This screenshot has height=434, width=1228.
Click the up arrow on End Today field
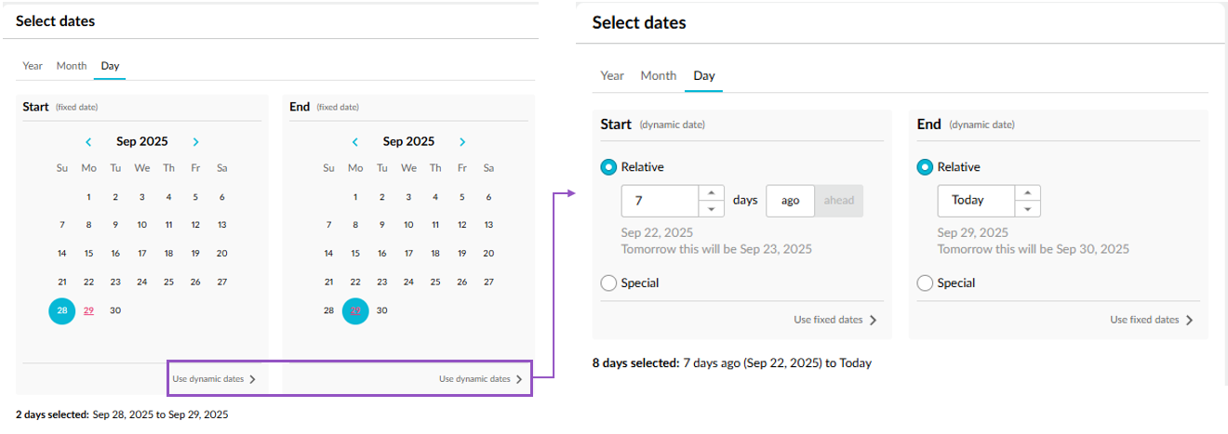pos(1027,193)
